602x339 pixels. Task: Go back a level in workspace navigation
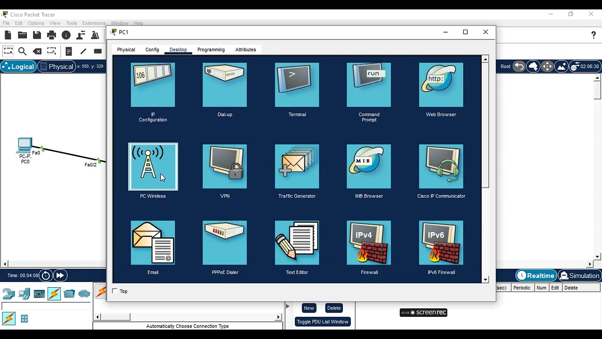519,66
